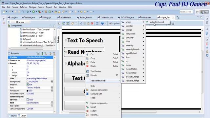Click the Delete icon in context menu
The height and width of the screenshot is (118, 210).
[x=87, y=66]
